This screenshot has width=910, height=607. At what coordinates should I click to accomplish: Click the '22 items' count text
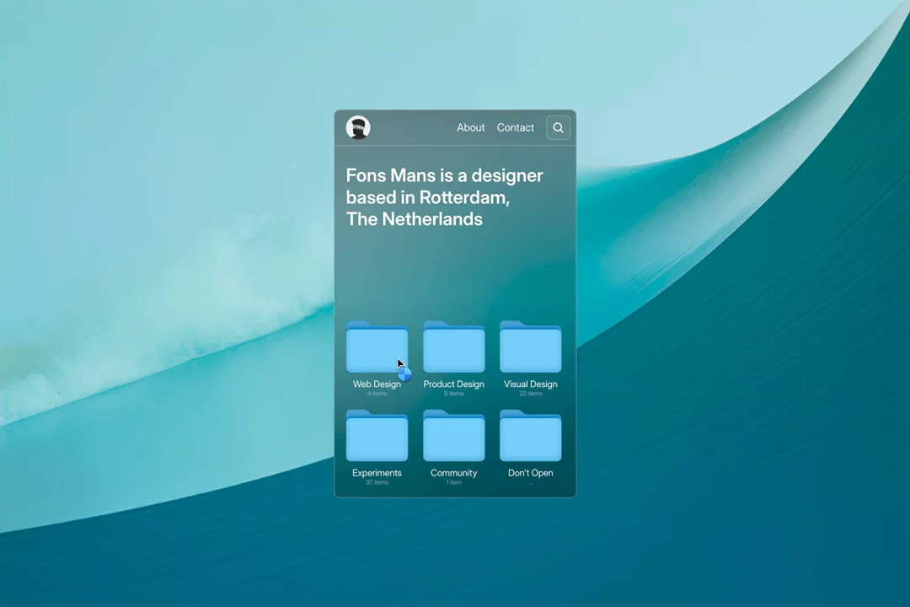[x=531, y=394]
